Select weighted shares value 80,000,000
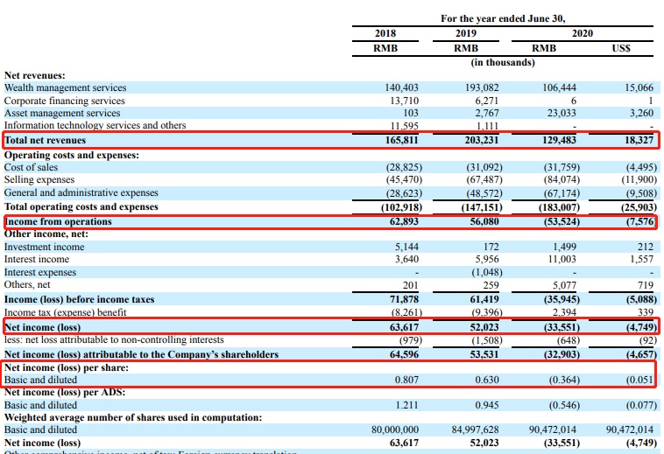This screenshot has width=664, height=454. pyautogui.click(x=395, y=430)
